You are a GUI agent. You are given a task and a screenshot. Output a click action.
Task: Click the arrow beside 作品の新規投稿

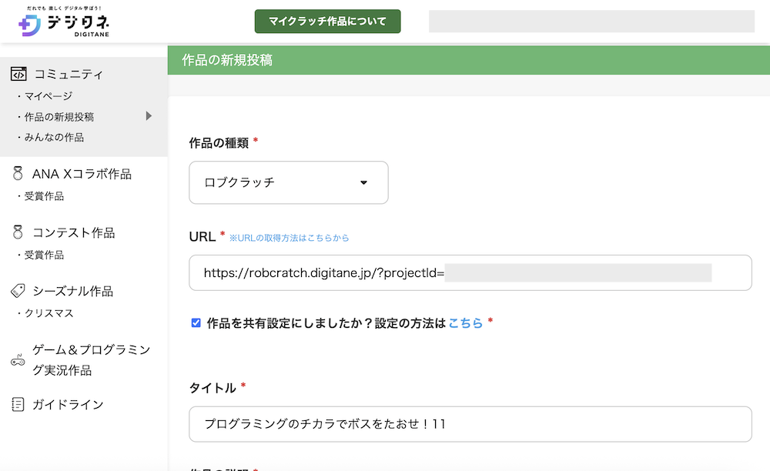coord(149,116)
